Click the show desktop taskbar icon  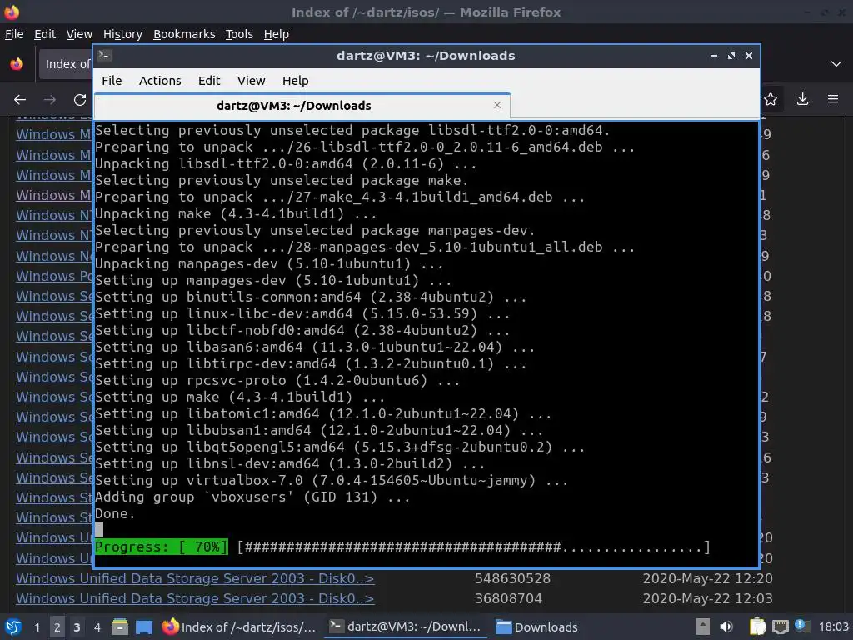point(143,627)
